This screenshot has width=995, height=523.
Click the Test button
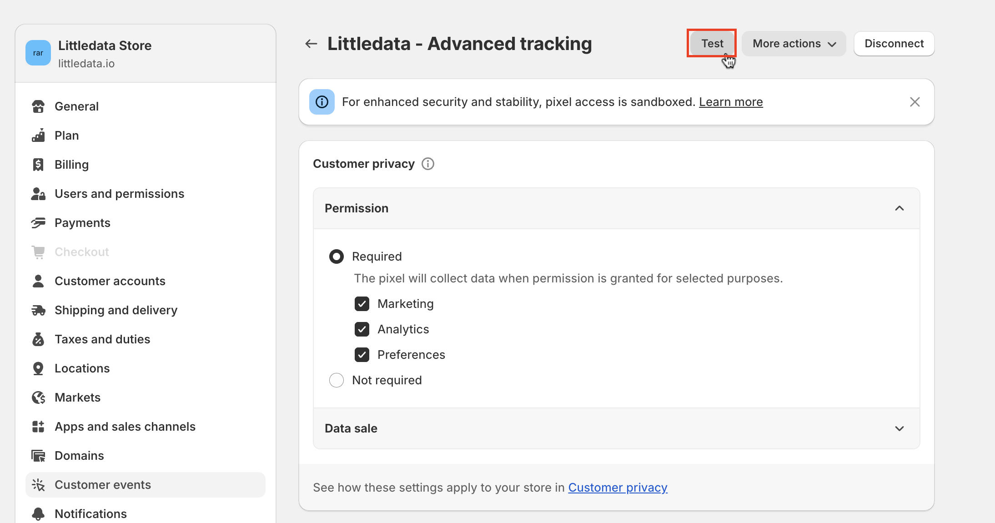coord(712,44)
